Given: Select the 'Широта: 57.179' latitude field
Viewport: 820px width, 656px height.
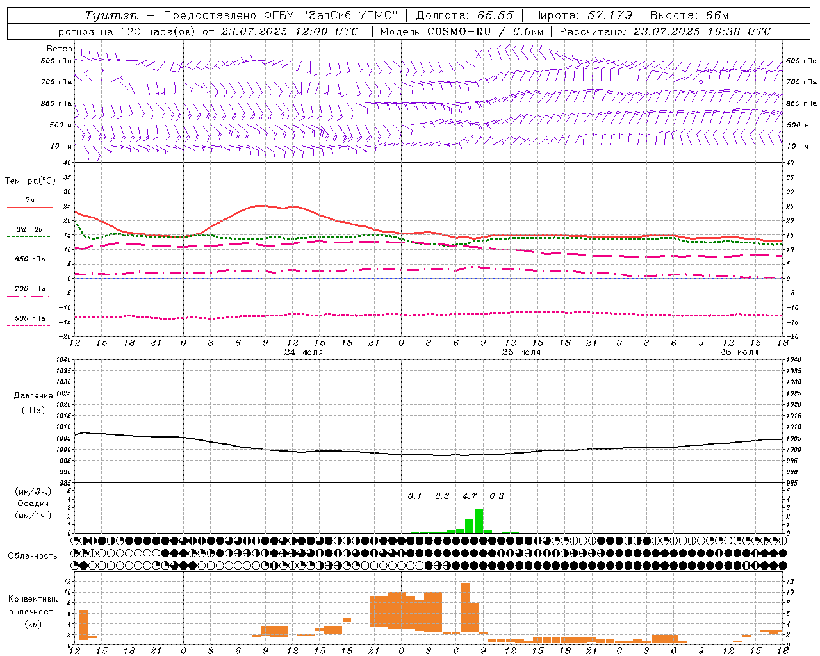Looking at the screenshot, I should click(x=582, y=15).
